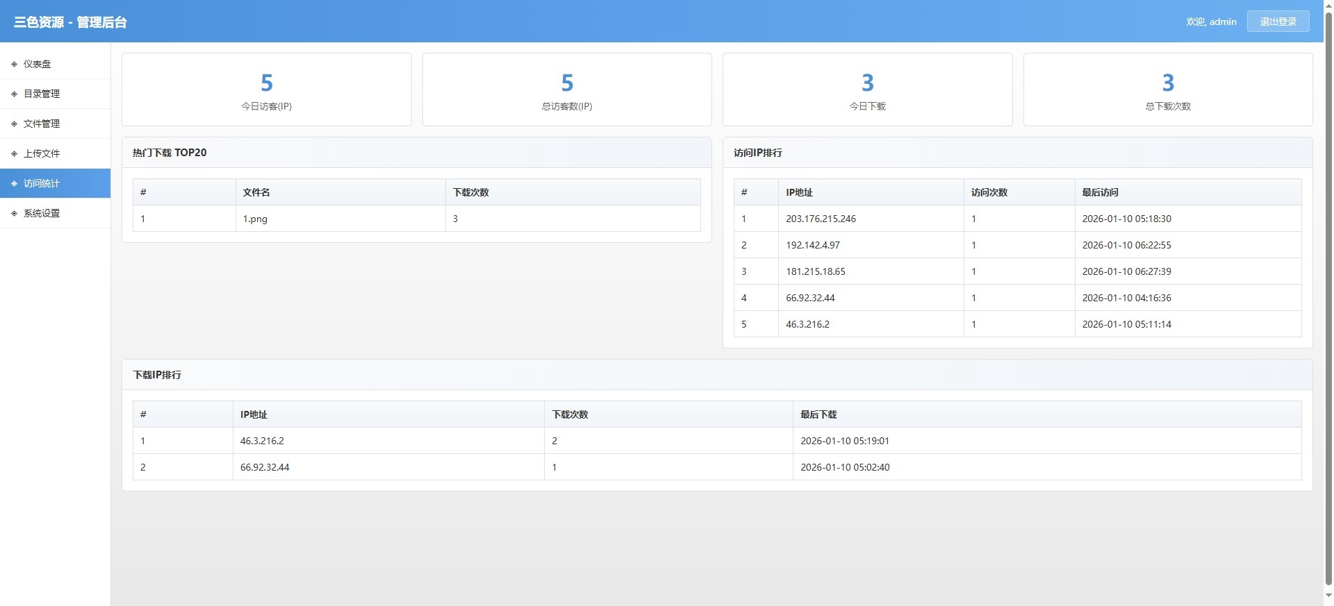1334x606 pixels.
Task: Click the diamond icon beside 系统设置
Action: [x=14, y=213]
